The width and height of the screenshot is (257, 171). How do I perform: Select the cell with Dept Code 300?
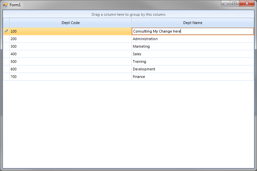[71, 46]
